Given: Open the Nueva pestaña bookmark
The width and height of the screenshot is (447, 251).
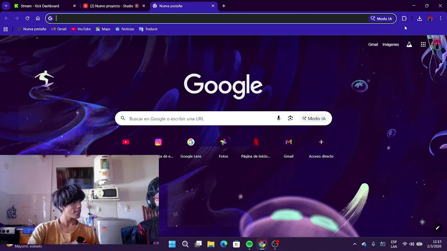Looking at the screenshot, I should pyautogui.click(x=32, y=29).
